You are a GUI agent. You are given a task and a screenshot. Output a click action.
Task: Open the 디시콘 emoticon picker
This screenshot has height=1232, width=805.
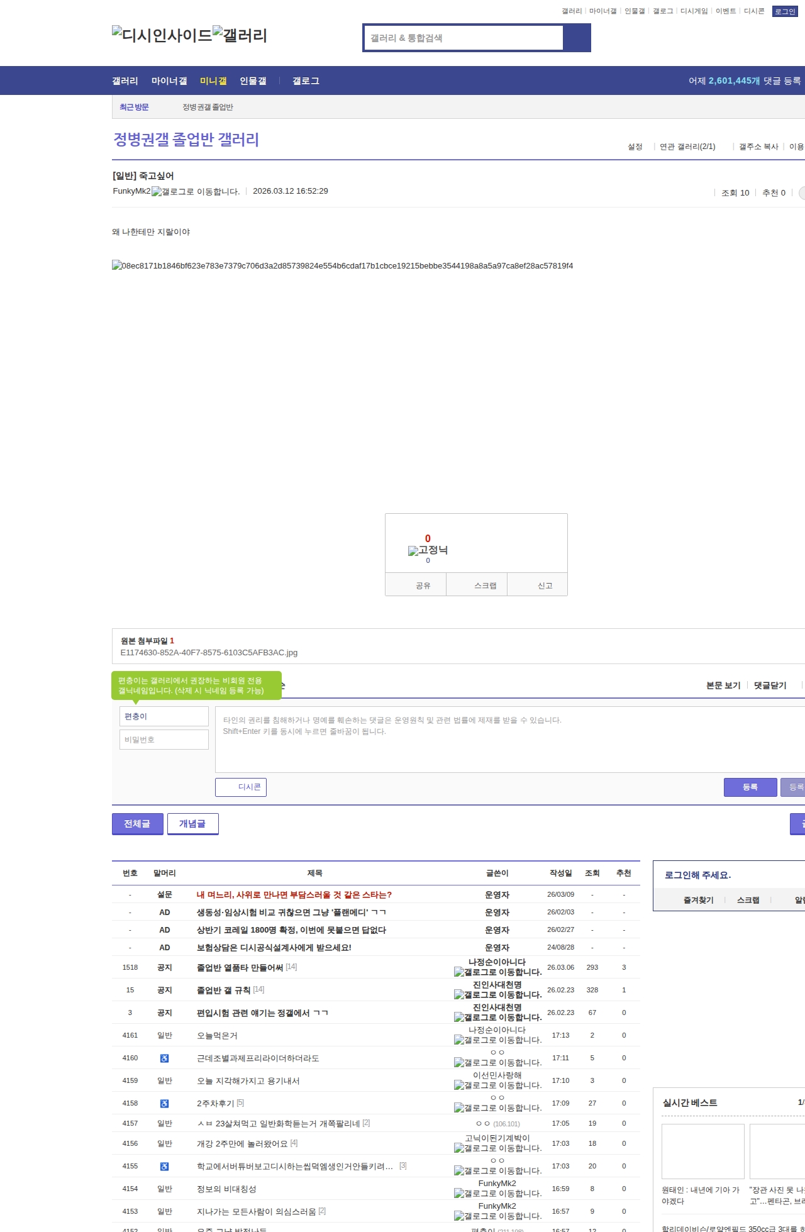[x=241, y=787]
